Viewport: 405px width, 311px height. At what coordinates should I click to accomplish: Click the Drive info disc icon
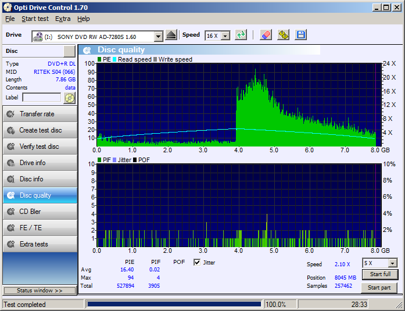tap(10, 163)
